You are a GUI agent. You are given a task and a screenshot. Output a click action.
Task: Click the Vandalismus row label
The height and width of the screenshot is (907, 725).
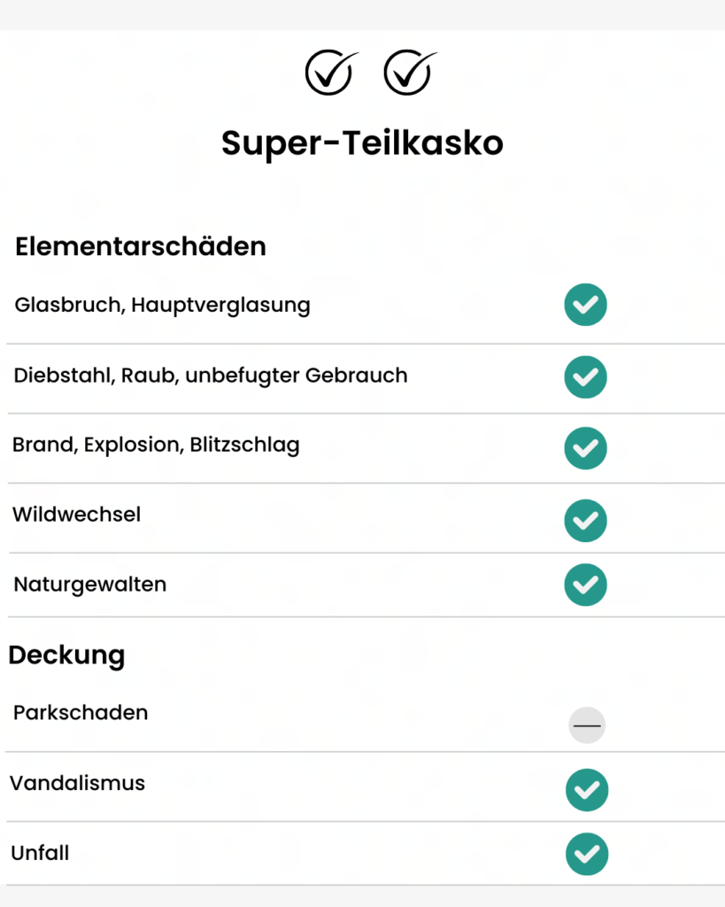pos(78,783)
